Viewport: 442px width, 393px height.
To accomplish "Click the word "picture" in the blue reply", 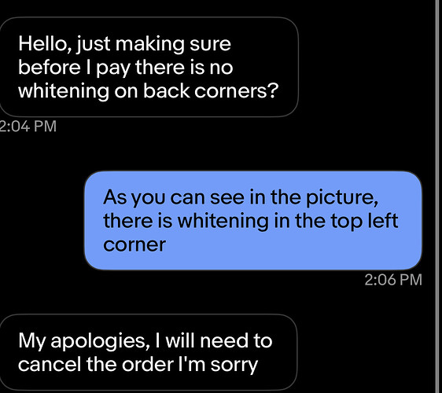I will 342,198.
